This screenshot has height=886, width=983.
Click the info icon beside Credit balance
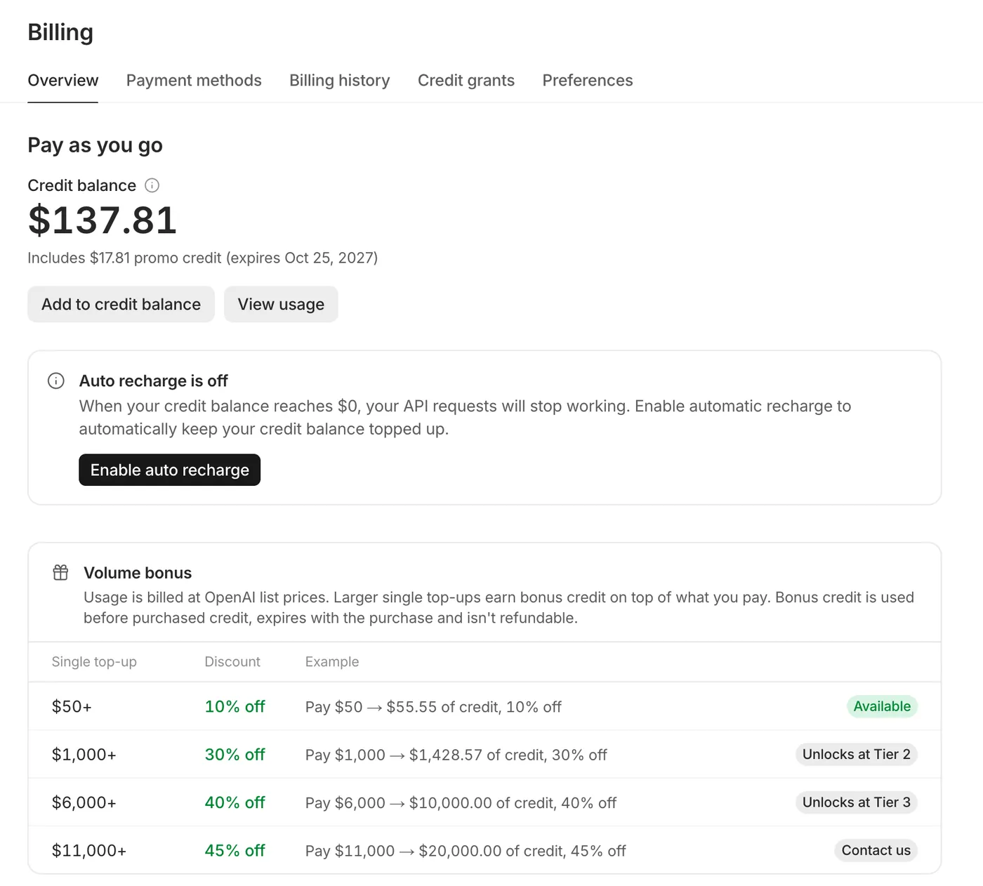pyautogui.click(x=152, y=185)
